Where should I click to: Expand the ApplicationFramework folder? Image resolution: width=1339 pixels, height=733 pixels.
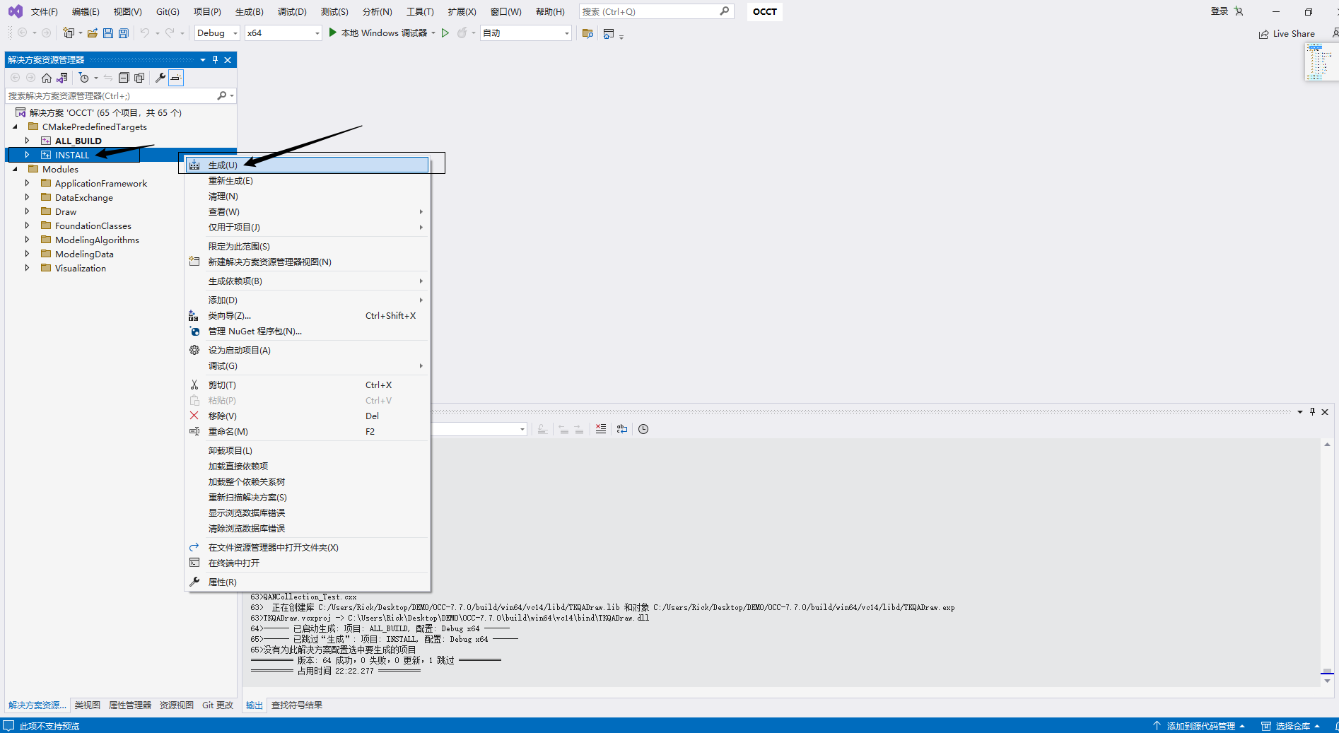point(28,183)
